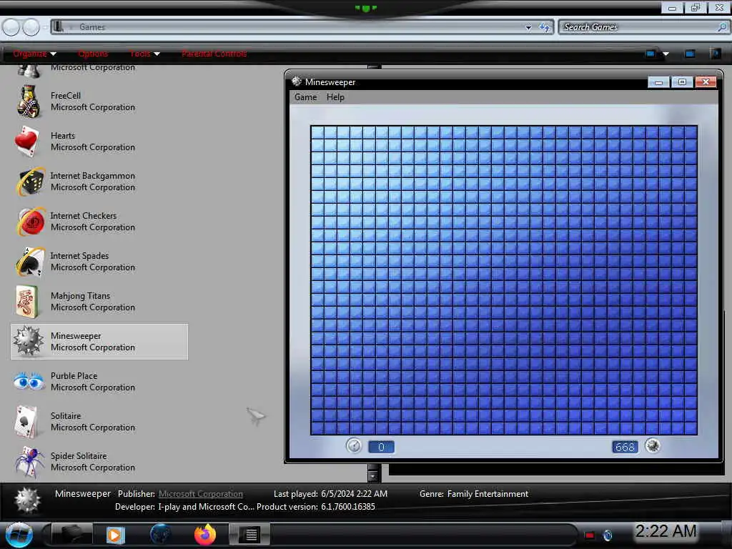Click the large Minesweeper icon in details pane
The width and height of the screenshot is (732, 549).
tap(27, 500)
